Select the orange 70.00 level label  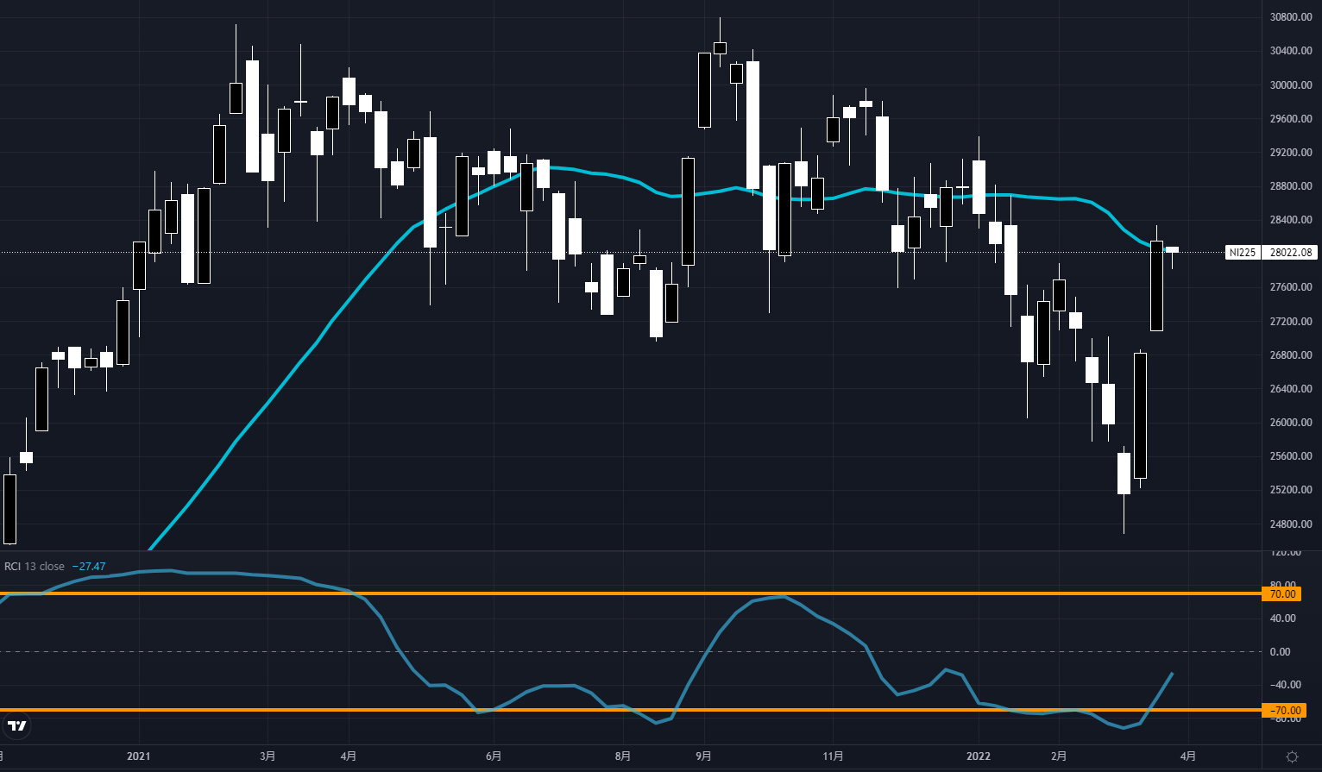click(x=1282, y=593)
